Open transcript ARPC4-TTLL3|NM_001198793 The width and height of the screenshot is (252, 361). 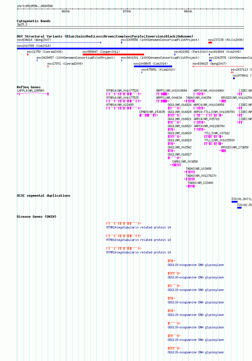pos(214,112)
